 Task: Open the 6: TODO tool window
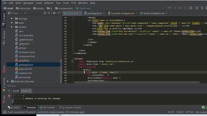click(14, 107)
